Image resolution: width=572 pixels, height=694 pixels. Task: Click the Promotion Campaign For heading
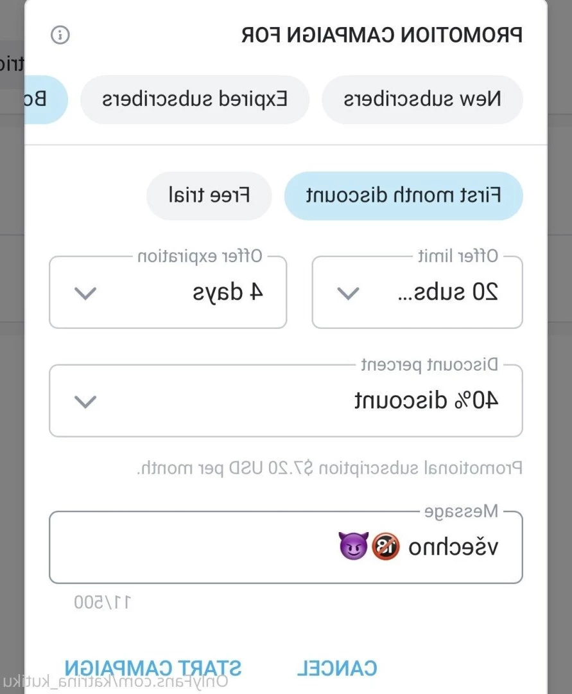tap(382, 35)
